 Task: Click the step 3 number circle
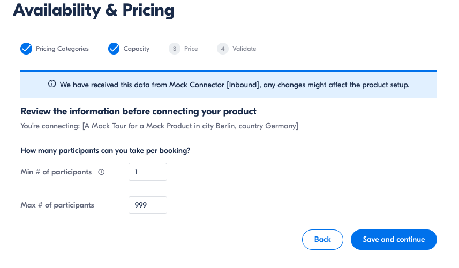coord(174,49)
